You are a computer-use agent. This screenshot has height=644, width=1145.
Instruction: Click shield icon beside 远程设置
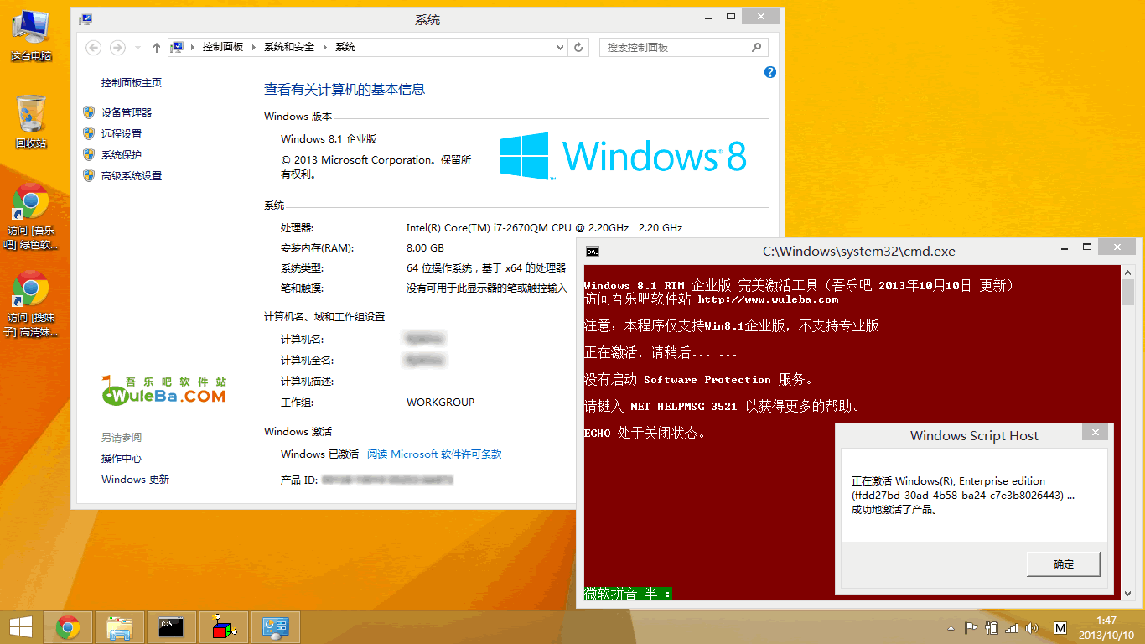point(89,133)
